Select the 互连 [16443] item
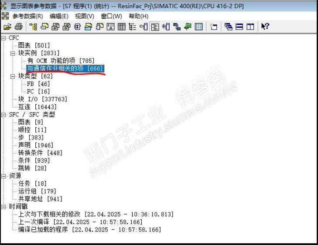318x245 pixels. [x=38, y=107]
